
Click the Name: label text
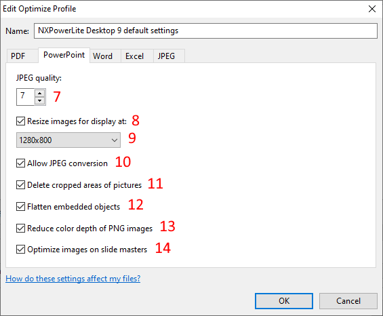[x=17, y=31]
